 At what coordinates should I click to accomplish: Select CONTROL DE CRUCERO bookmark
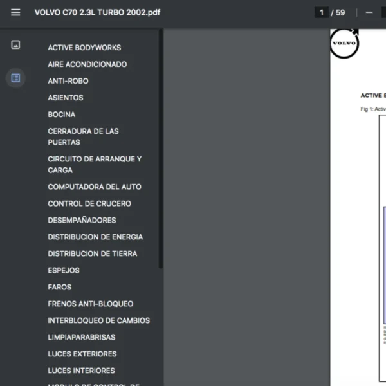(89, 203)
